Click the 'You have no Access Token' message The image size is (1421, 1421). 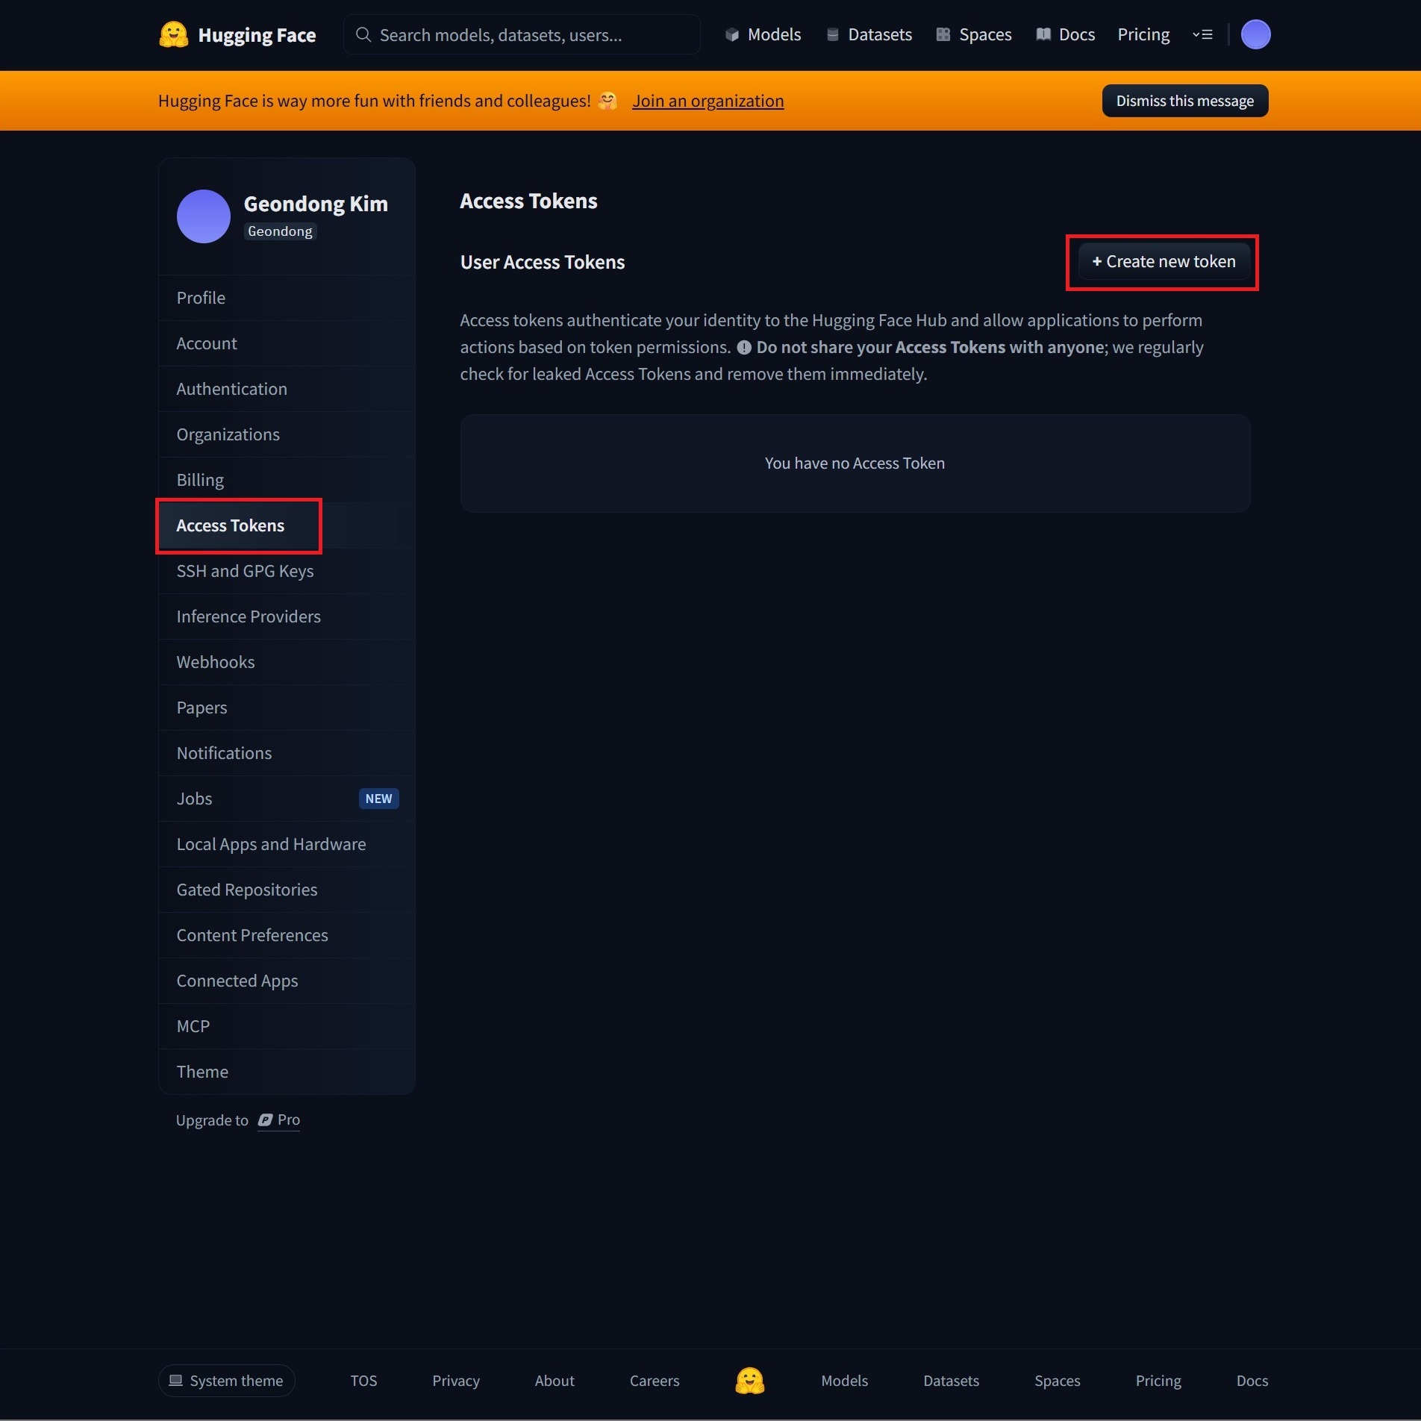tap(855, 463)
